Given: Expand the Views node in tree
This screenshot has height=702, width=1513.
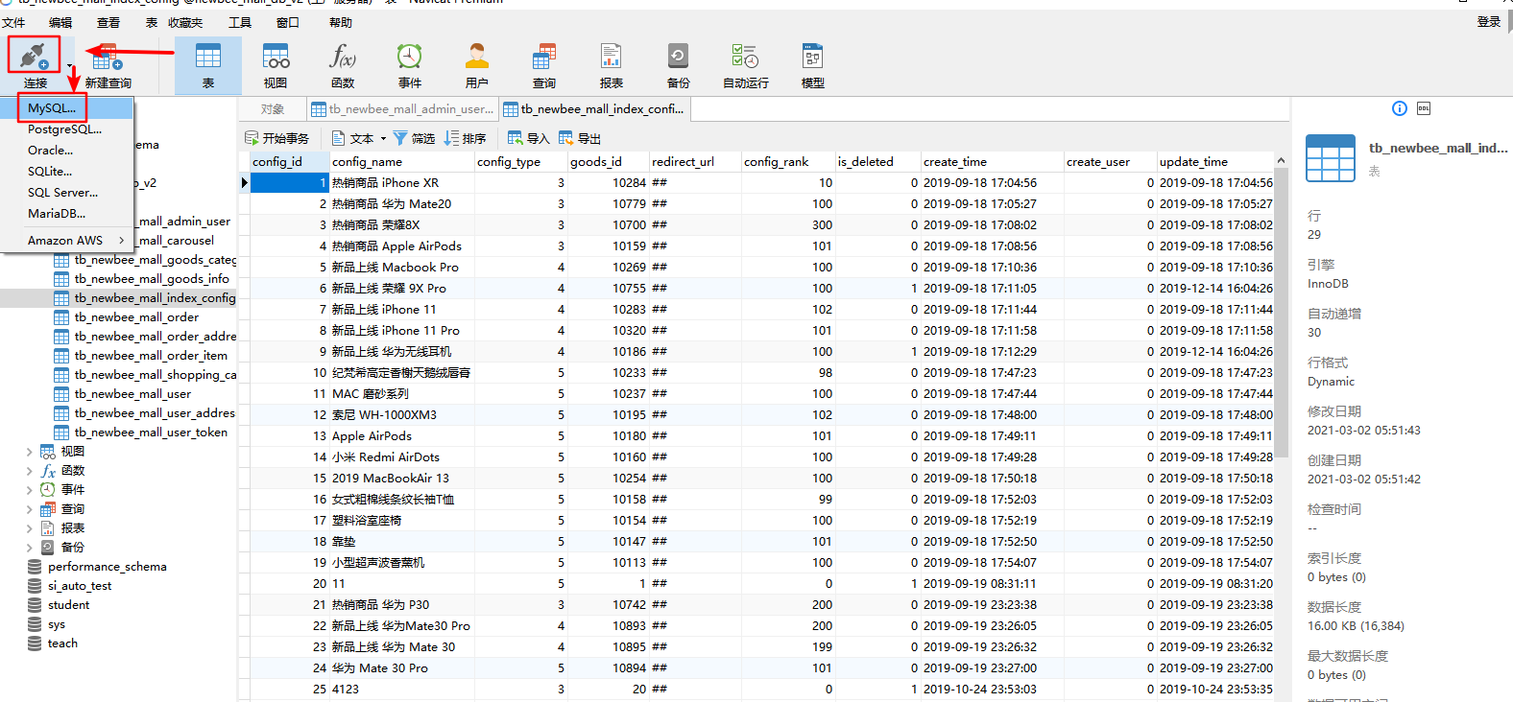Looking at the screenshot, I should [x=29, y=452].
